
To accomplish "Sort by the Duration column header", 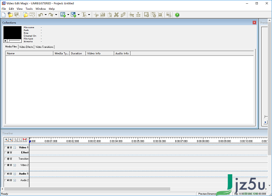I will 77,53.
